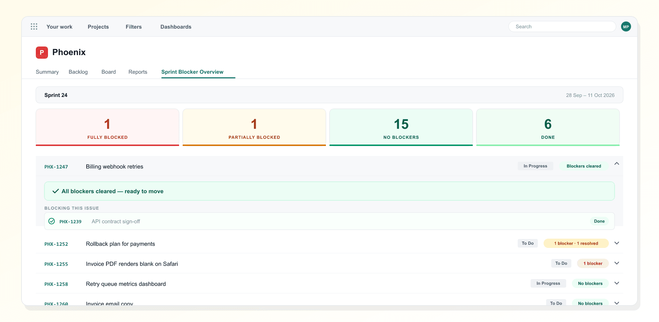
Task: Select the Fully Blocked summary card
Action: [x=107, y=127]
